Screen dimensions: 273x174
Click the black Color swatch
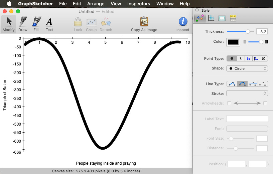pyautogui.click(x=233, y=42)
